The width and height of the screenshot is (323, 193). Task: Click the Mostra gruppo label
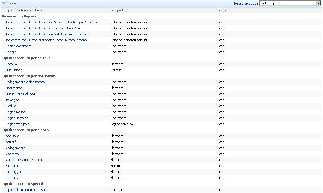point(245,4)
